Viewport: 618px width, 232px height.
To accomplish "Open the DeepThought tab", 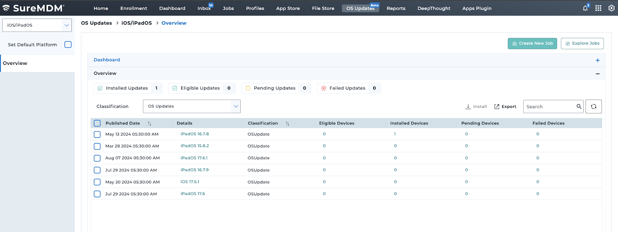I will 434,8.
